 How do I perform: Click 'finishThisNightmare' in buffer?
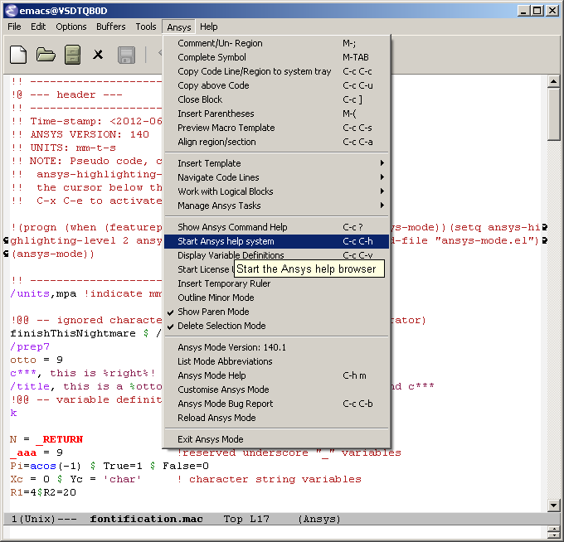[73, 333]
